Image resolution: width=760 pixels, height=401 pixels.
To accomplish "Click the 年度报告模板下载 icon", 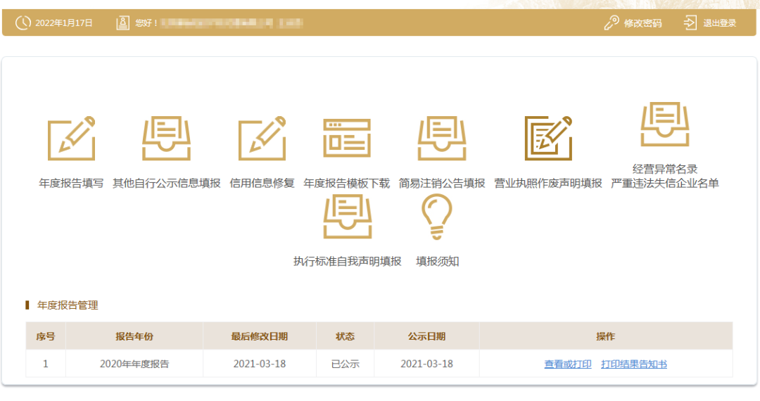I will coord(346,139).
